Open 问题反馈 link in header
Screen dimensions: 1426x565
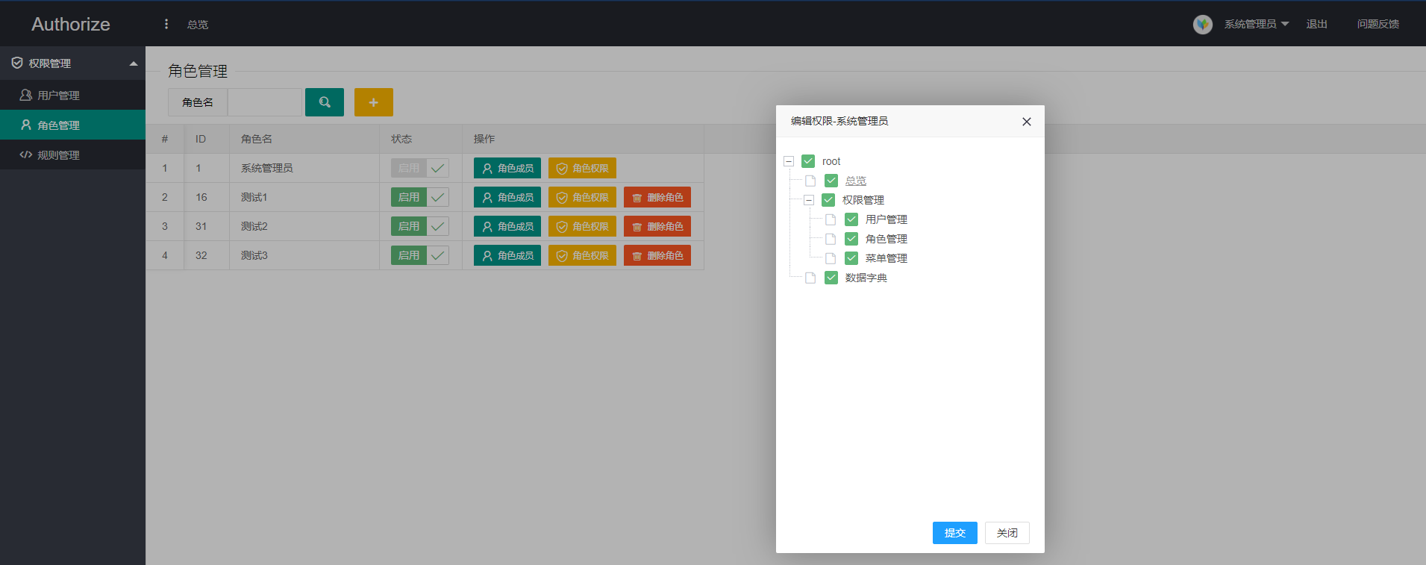tap(1377, 24)
